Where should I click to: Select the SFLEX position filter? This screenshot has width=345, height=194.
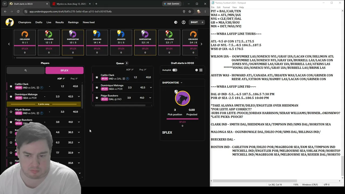click(x=64, y=70)
